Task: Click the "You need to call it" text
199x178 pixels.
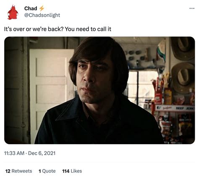Action: (88, 29)
